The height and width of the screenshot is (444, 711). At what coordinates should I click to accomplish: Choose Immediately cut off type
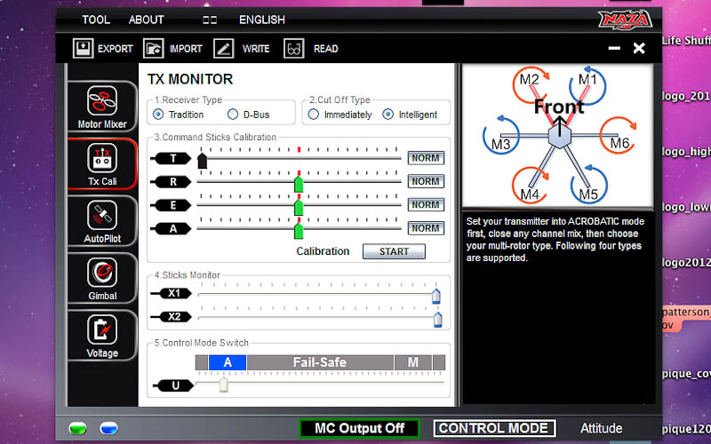(x=314, y=115)
